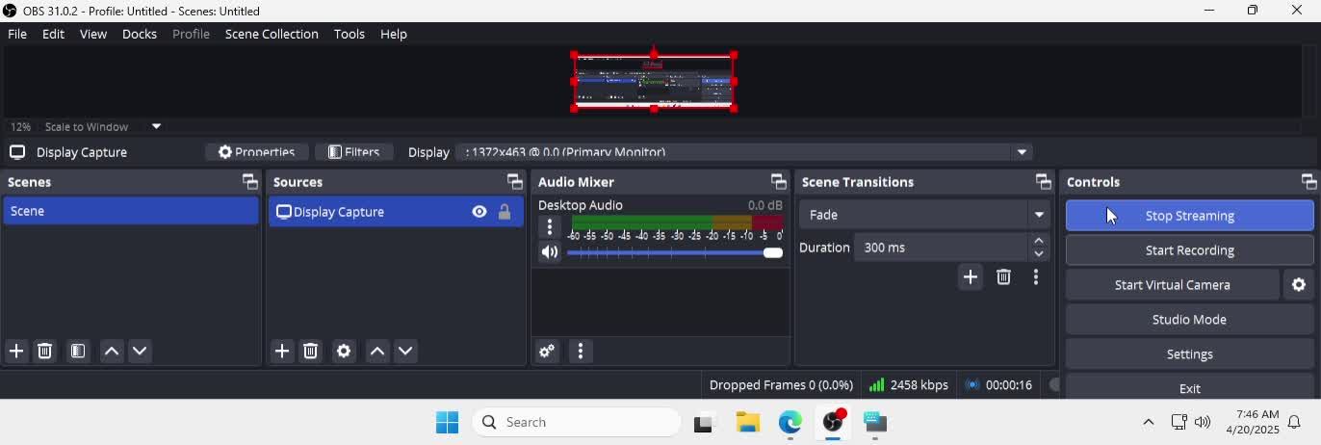Move scene up arrow in Scenes panel
The height and width of the screenshot is (445, 1321).
click(x=112, y=351)
